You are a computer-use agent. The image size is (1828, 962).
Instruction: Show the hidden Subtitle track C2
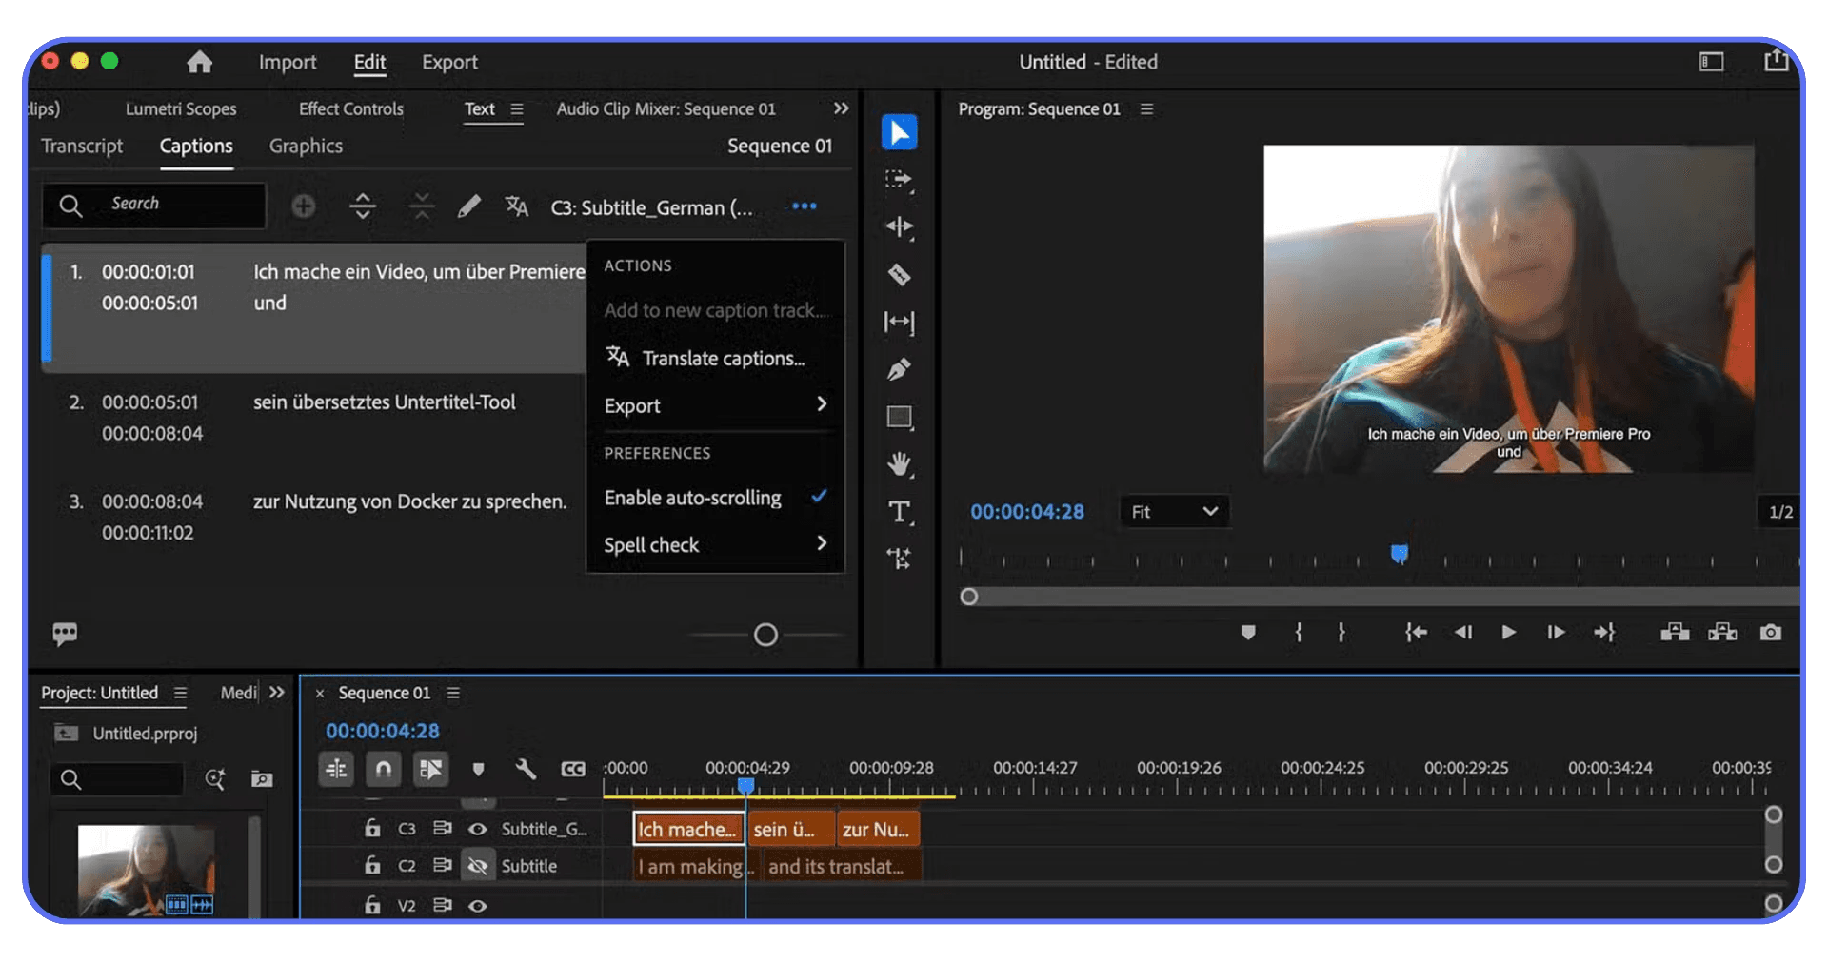[478, 866]
